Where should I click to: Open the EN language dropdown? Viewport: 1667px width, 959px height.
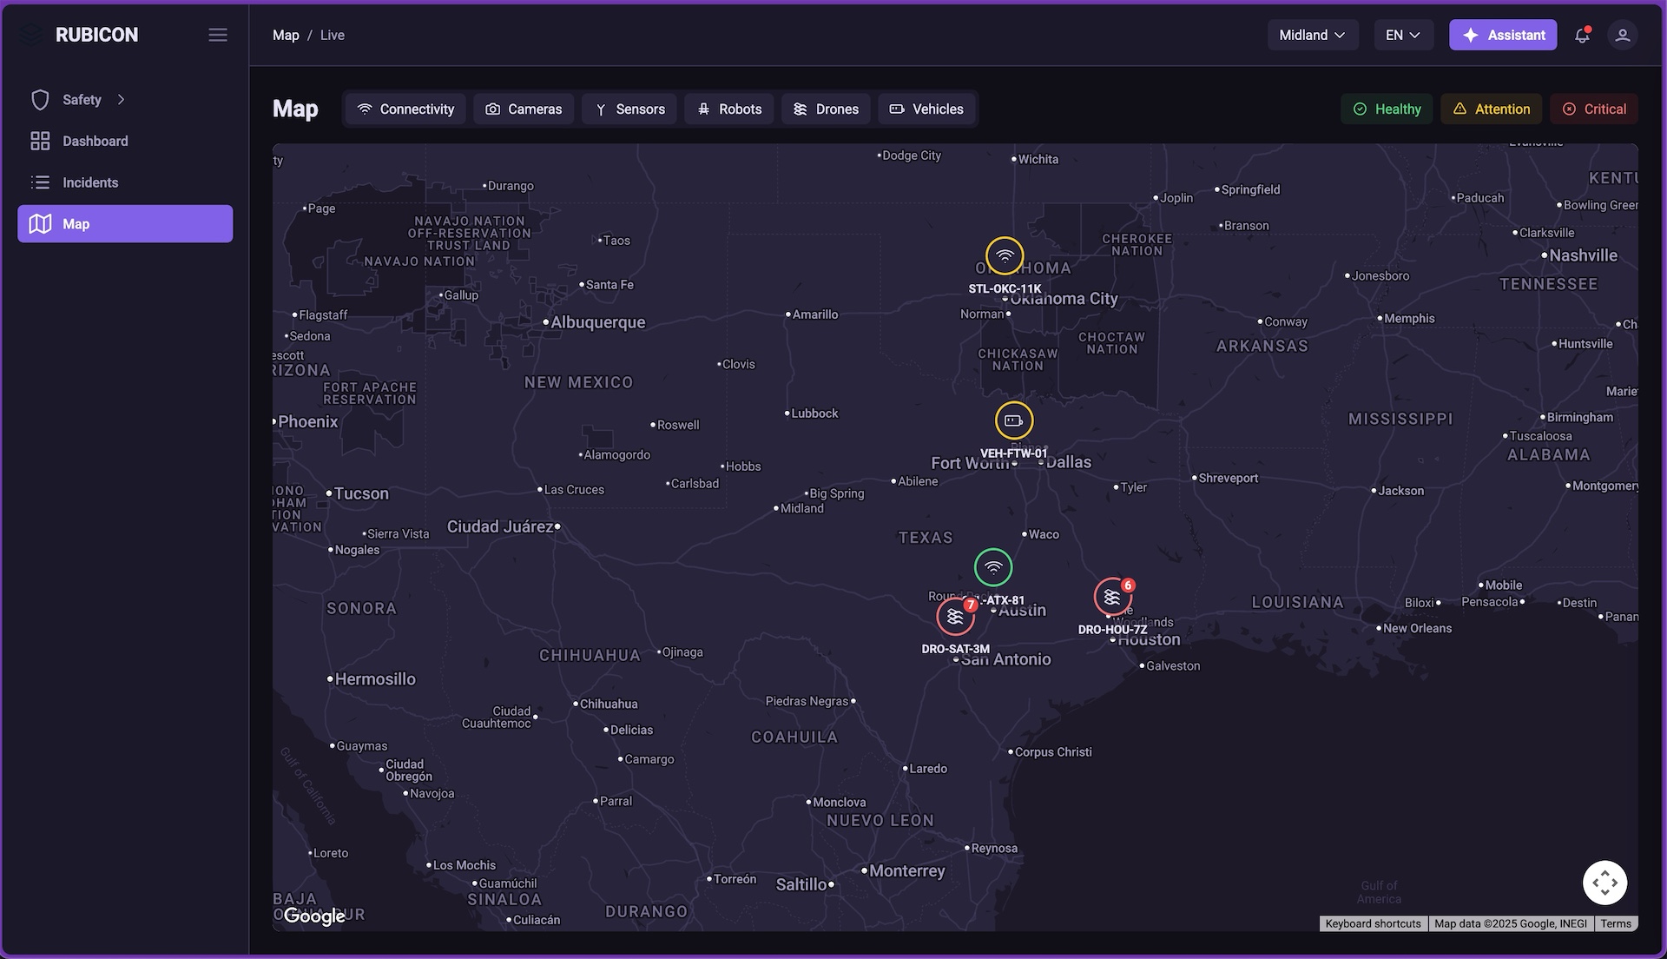click(x=1403, y=35)
